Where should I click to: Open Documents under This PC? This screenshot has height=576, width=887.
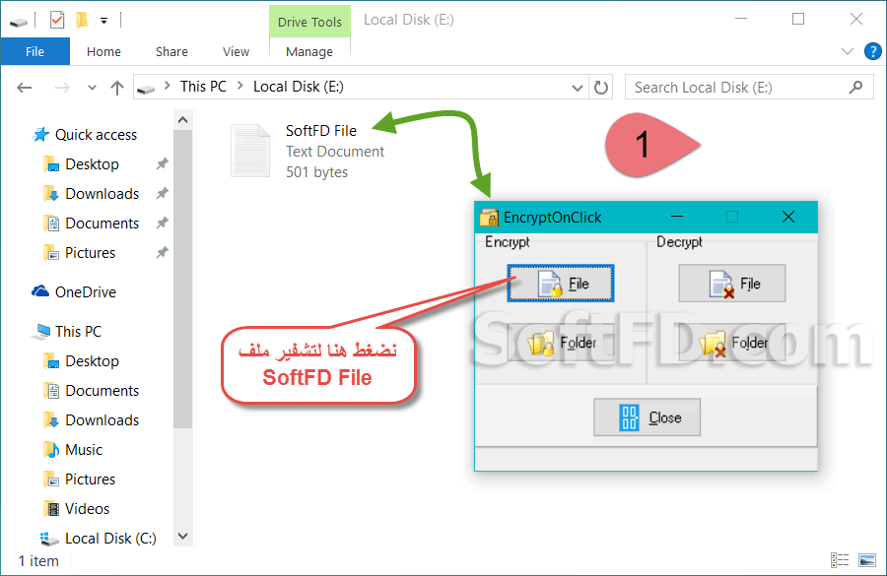tap(102, 391)
